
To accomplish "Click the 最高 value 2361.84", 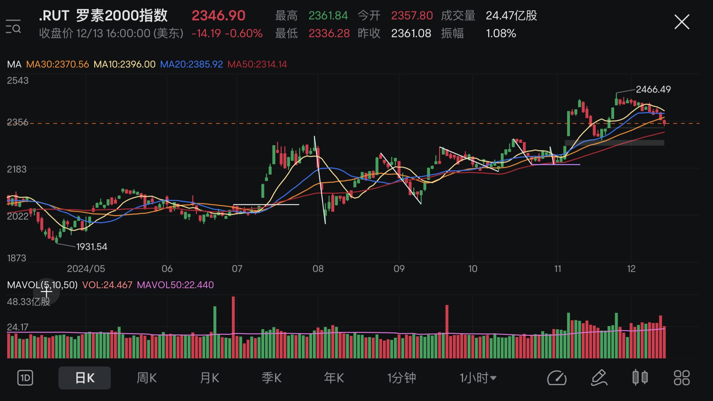I will click(328, 16).
